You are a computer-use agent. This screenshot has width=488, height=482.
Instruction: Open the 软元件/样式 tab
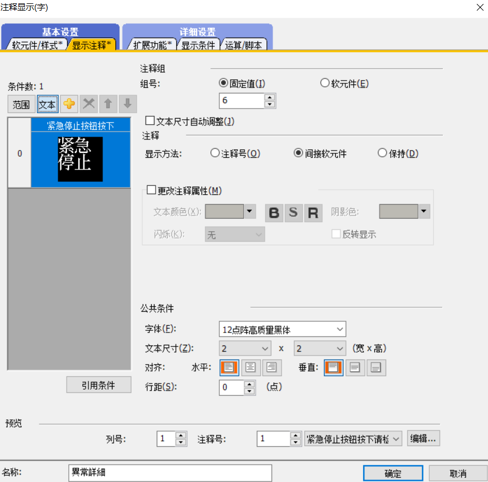(x=37, y=45)
